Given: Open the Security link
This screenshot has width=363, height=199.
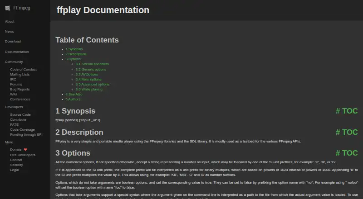Looking at the screenshot, I should tap(16, 165).
